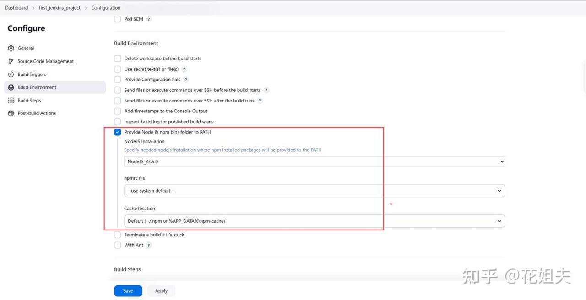Viewport: 586px width, 300px height.
Task: Click the Source Code Management branch icon
Action: click(x=11, y=61)
